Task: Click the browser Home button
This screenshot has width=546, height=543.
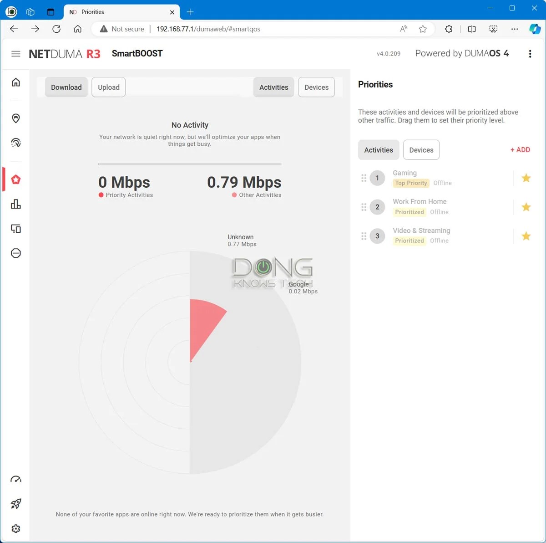Action: click(78, 29)
